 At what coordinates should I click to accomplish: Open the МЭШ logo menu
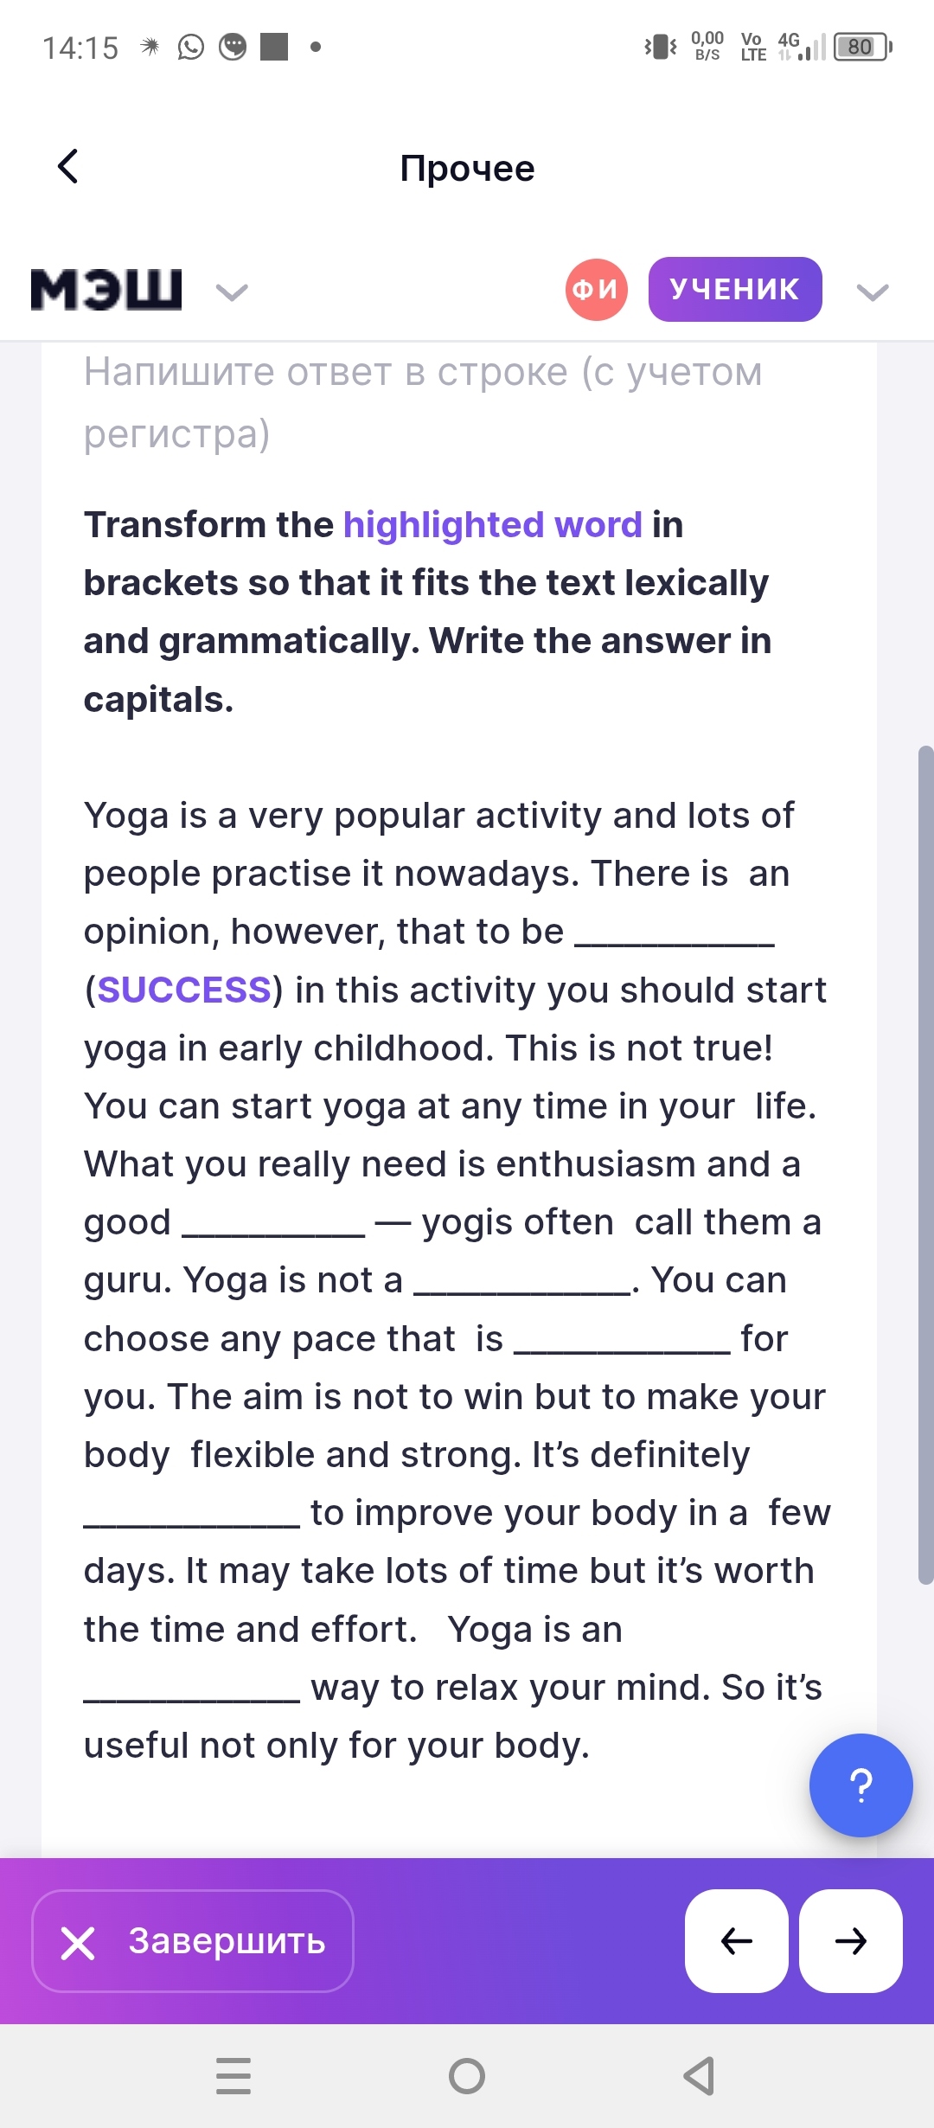(106, 290)
